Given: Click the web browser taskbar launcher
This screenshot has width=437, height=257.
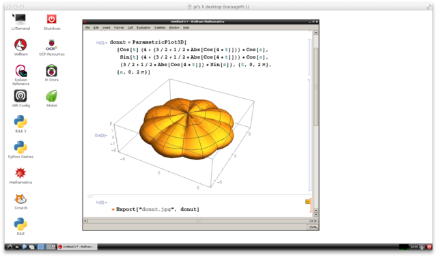Looking at the screenshot, I should 25,247.
